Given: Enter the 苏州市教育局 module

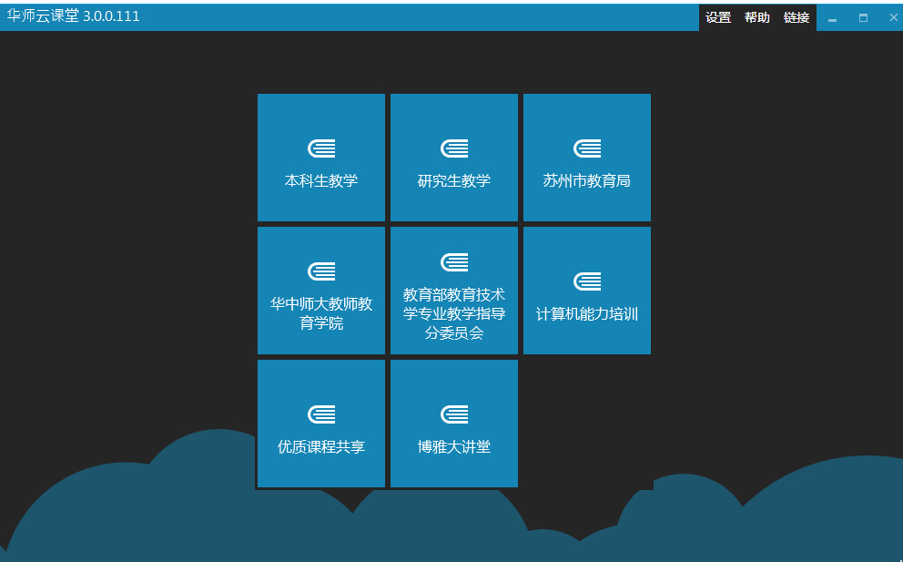Looking at the screenshot, I should click(x=586, y=157).
